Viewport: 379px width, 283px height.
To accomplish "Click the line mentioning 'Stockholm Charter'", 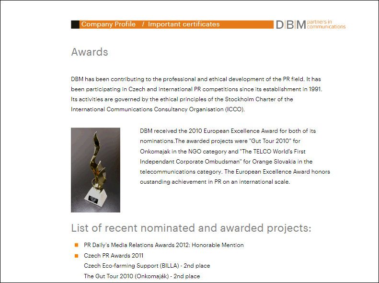I will [182, 99].
